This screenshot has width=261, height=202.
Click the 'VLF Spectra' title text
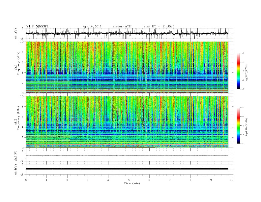pos(37,26)
